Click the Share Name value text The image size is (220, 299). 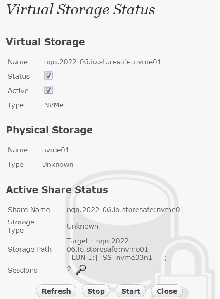click(x=125, y=210)
